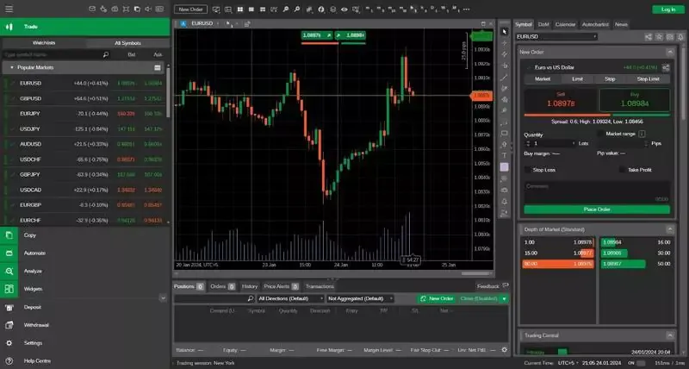This screenshot has height=369, width=689.
Task: Click the share icon beside the EURUSD symbol selector
Action: (x=649, y=37)
